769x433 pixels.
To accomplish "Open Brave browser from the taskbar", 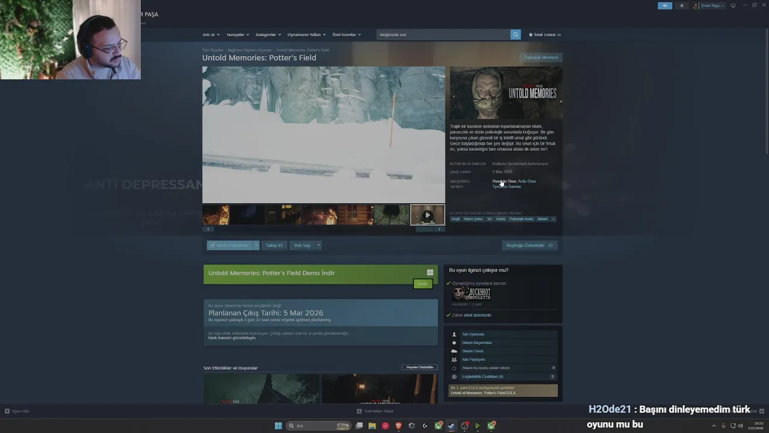I will pyautogui.click(x=398, y=426).
